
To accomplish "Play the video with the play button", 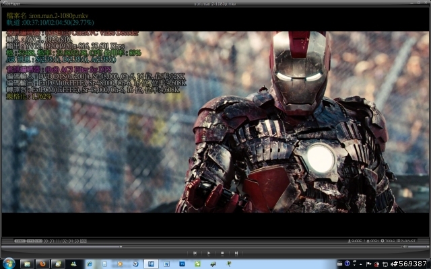I will click(209, 253).
